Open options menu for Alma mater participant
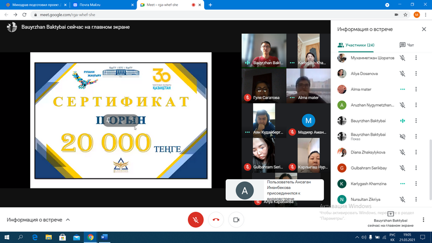 pos(416,89)
